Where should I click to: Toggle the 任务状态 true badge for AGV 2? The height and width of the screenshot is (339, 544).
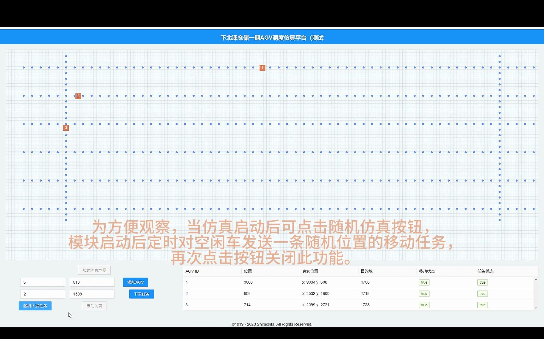click(x=482, y=293)
